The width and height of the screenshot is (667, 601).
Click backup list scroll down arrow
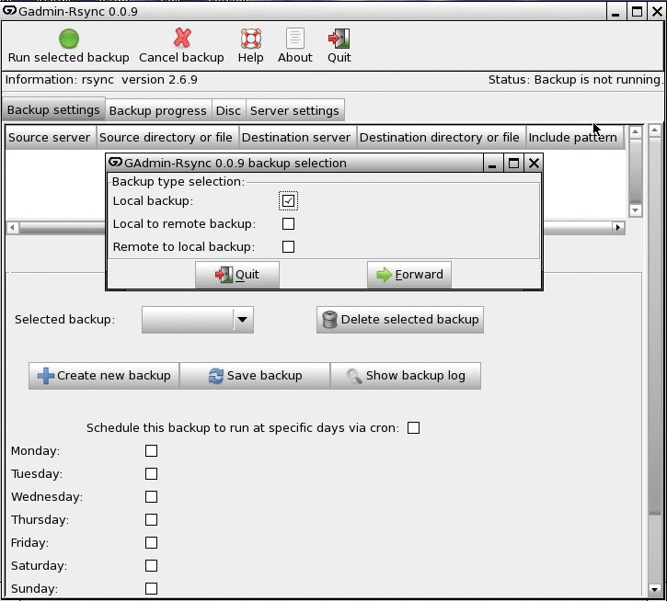point(636,210)
